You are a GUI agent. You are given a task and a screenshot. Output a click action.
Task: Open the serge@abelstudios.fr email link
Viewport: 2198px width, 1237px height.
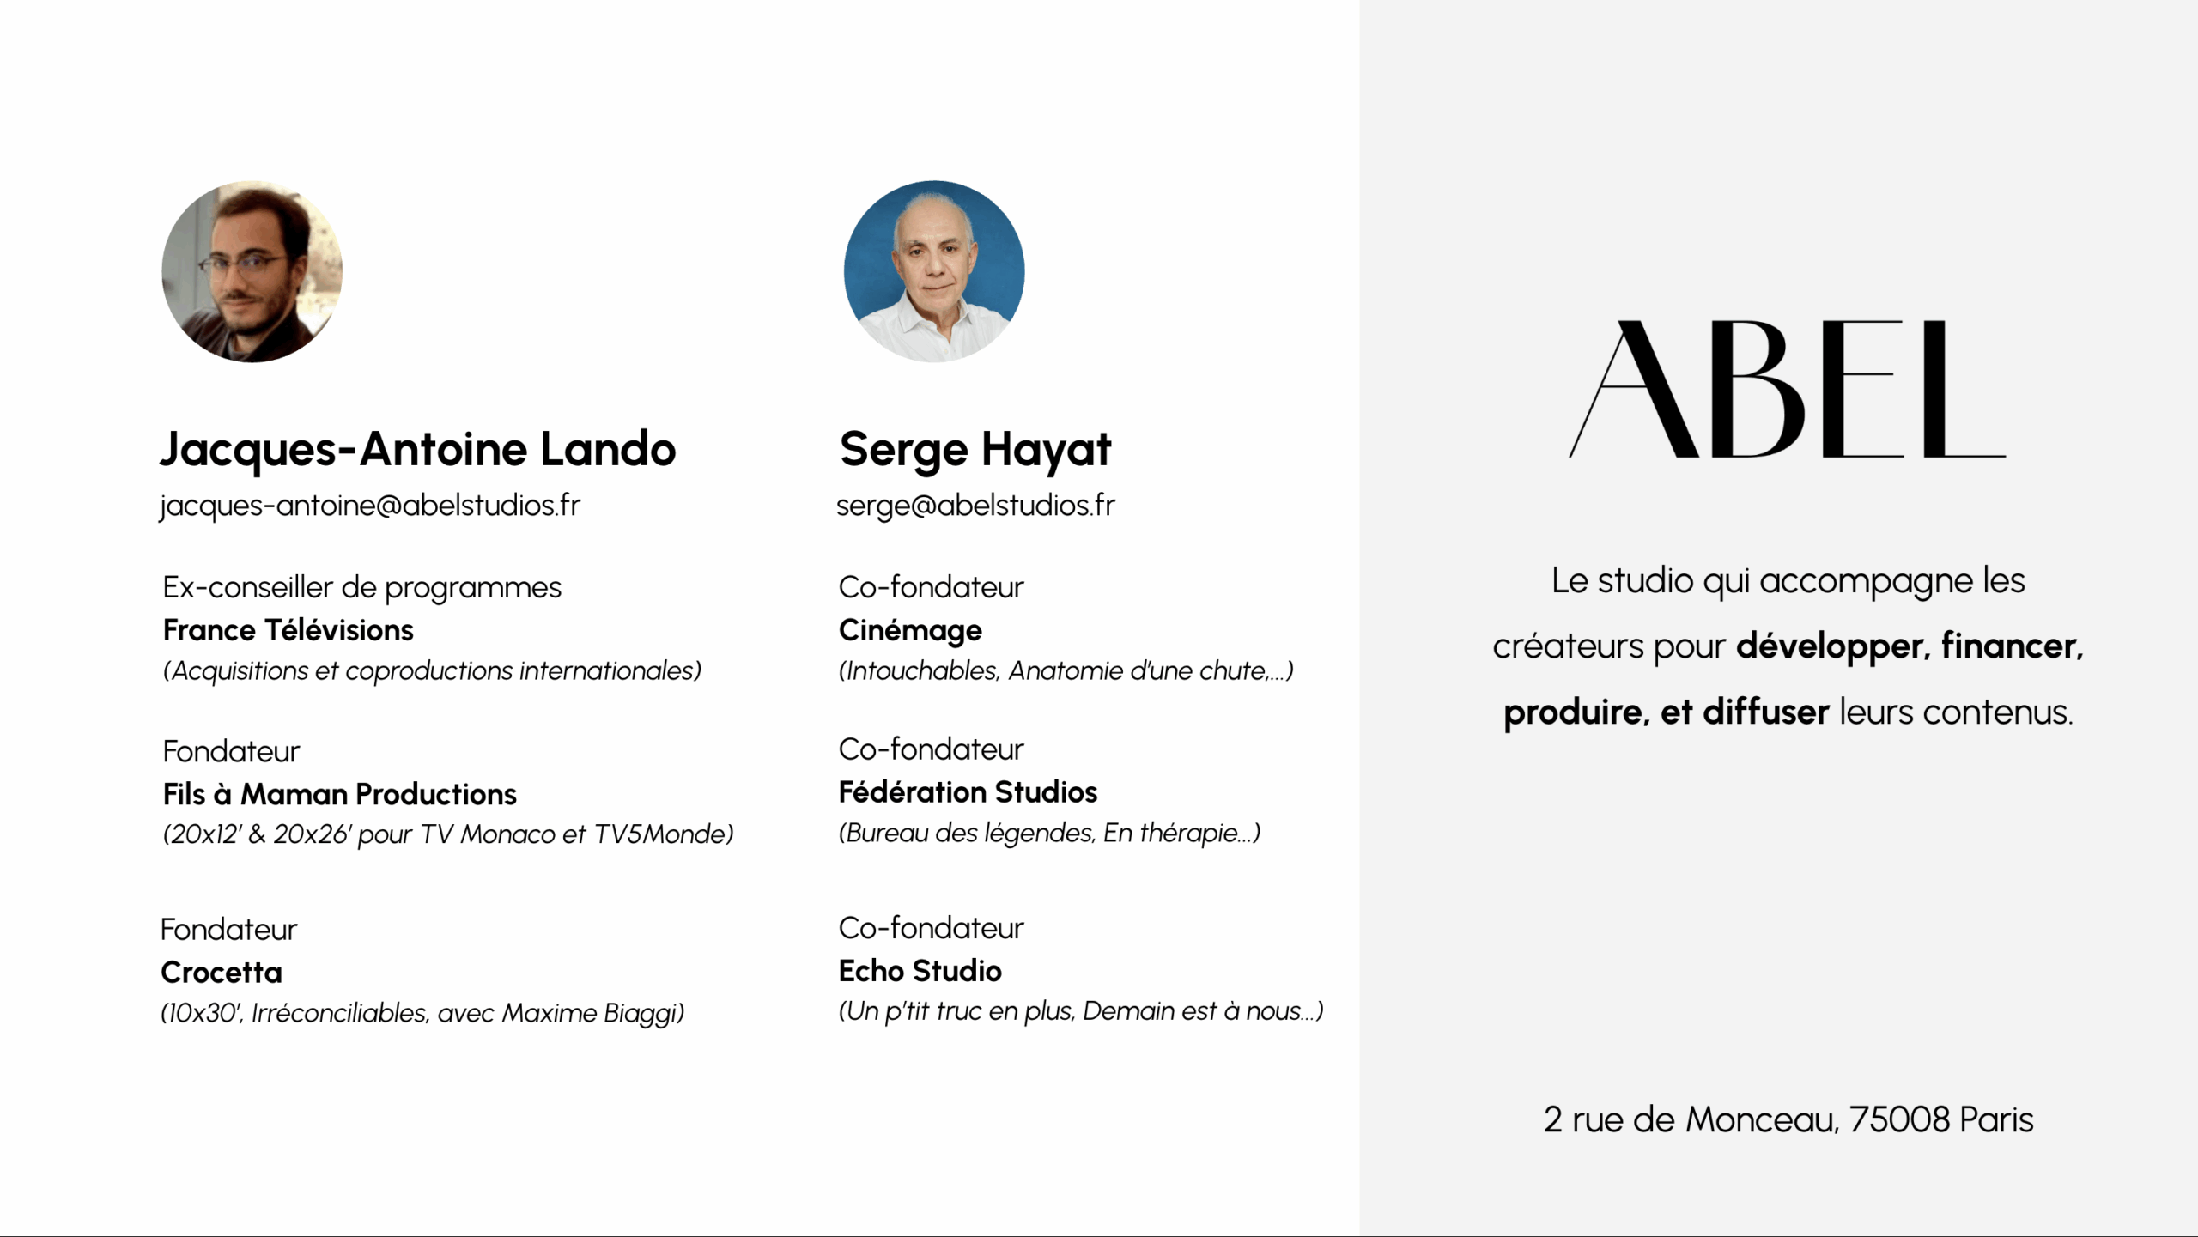(975, 505)
